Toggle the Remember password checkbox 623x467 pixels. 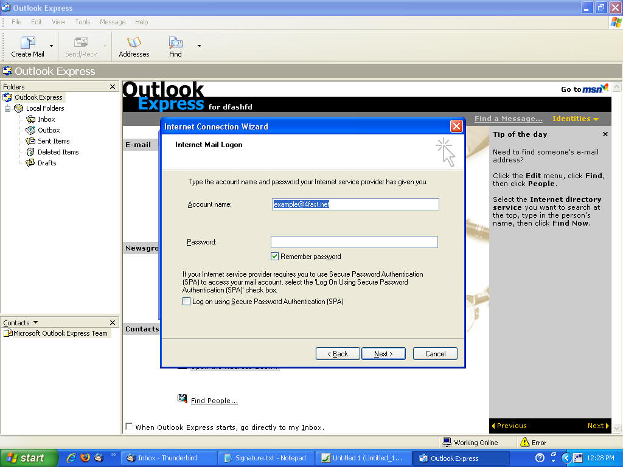[x=274, y=257]
